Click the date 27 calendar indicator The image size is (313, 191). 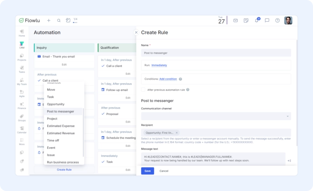[x=221, y=20]
